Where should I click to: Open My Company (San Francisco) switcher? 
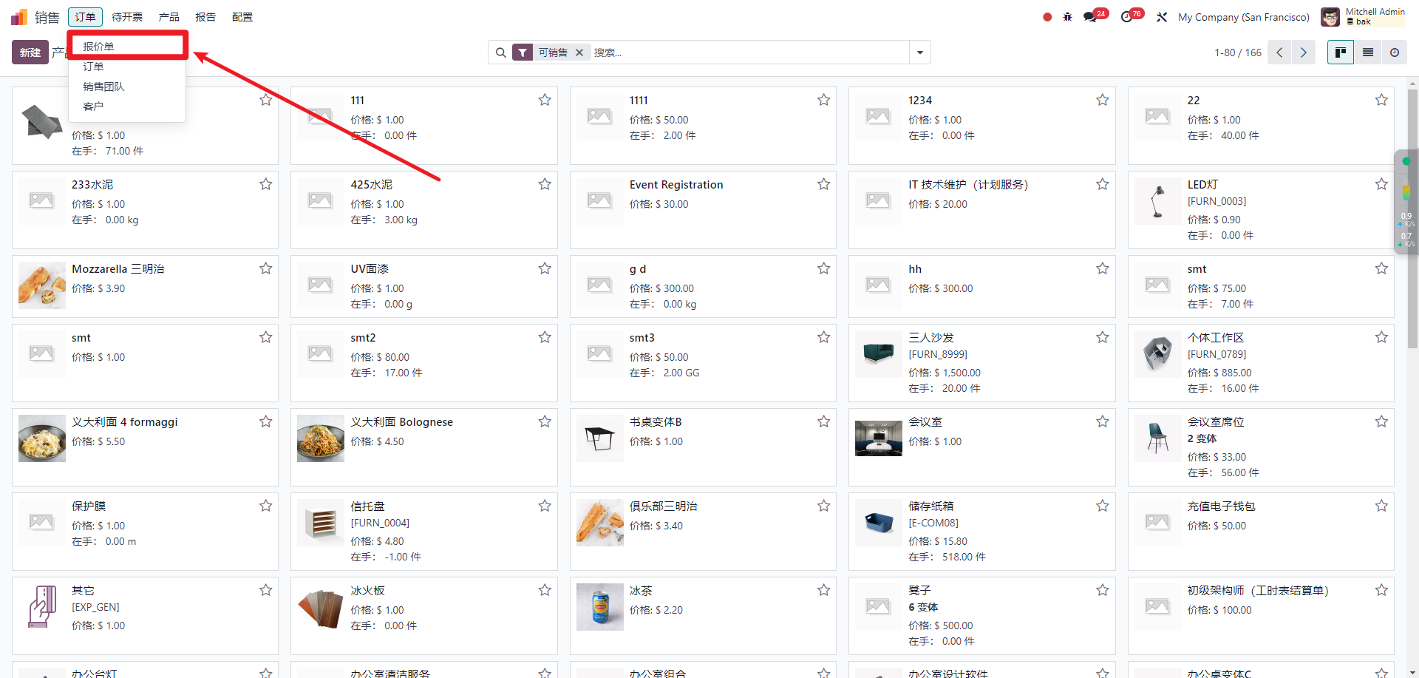[x=1243, y=17]
